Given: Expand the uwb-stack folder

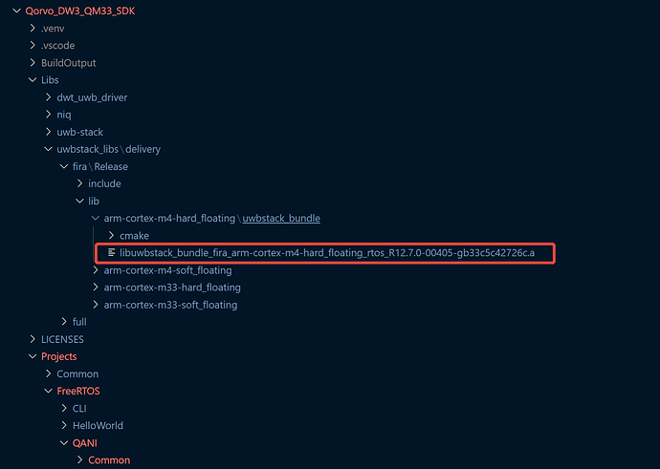Looking at the screenshot, I should [x=79, y=132].
